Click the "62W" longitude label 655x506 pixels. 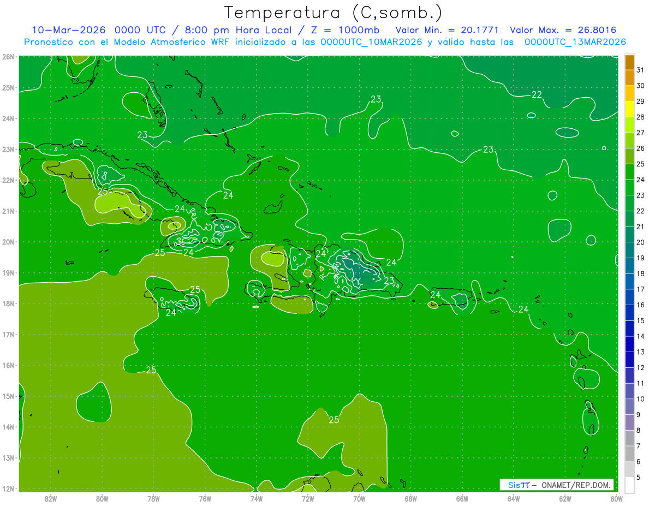pos(565,498)
